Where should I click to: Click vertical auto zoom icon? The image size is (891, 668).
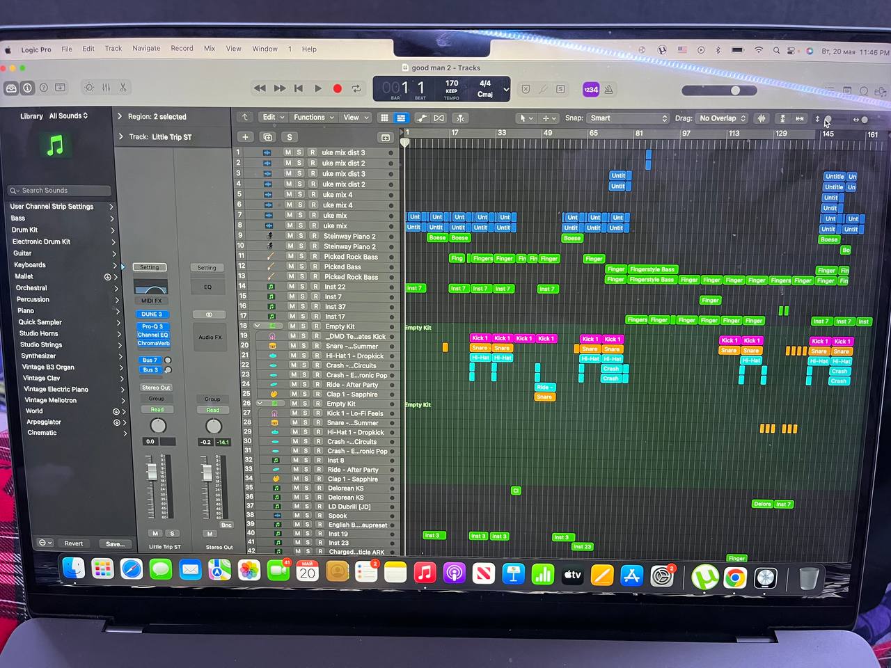pos(782,118)
